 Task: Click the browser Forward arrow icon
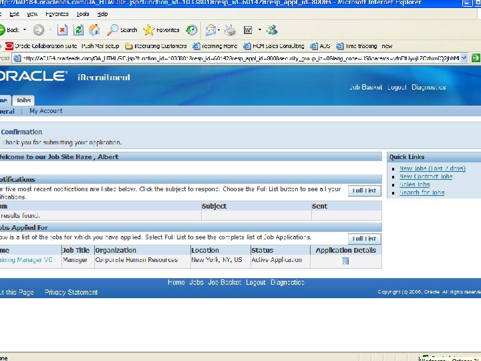tap(39, 30)
